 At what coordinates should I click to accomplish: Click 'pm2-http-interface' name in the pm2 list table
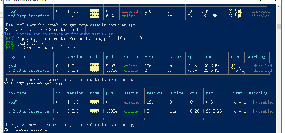(x=29, y=111)
